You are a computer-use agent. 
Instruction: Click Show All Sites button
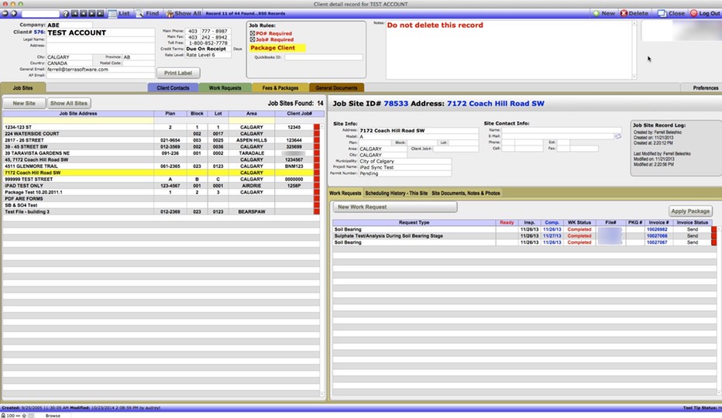point(69,103)
